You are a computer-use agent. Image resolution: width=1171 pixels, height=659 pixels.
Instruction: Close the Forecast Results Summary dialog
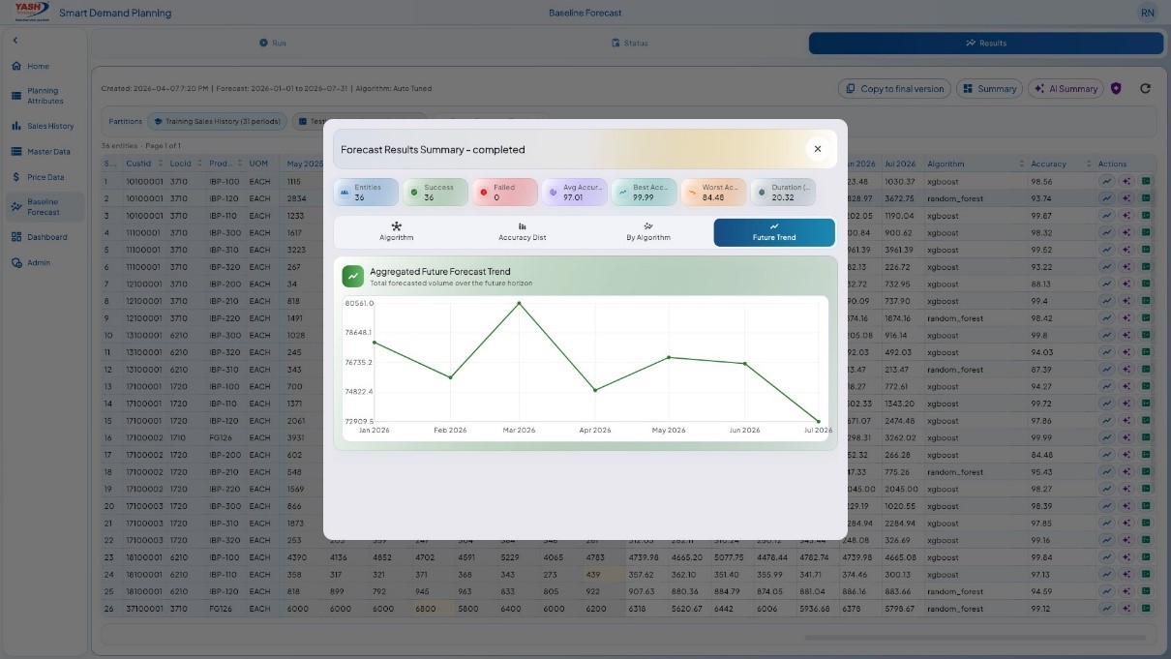(818, 149)
